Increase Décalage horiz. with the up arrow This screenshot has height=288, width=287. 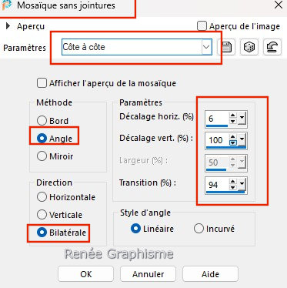coord(232,116)
